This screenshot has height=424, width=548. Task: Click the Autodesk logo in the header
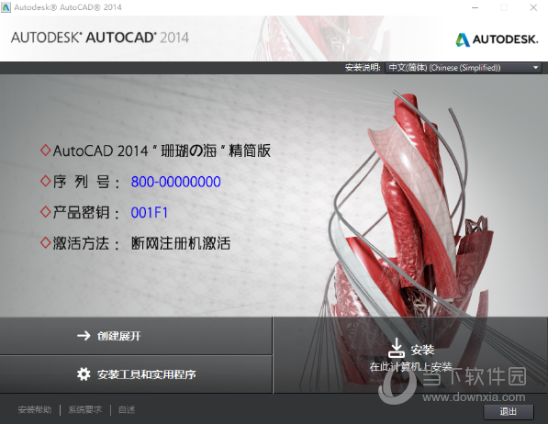point(497,39)
